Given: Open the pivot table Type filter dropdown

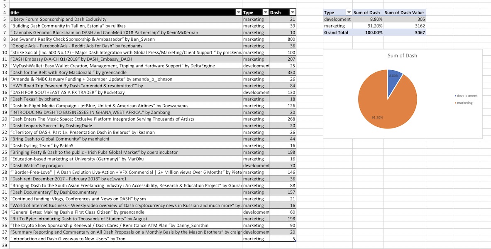Looking at the screenshot, I should (349, 12).
